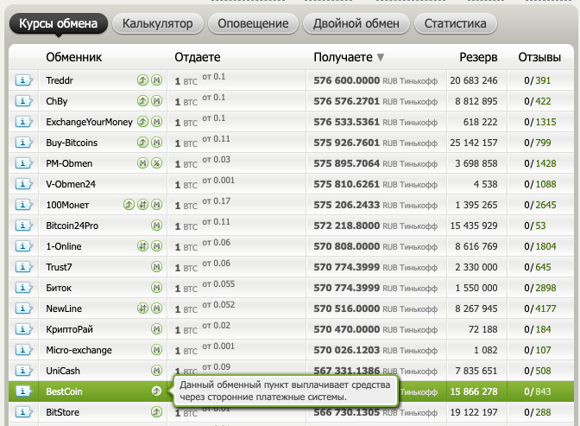Go to the Статистика tab
The height and width of the screenshot is (426, 580).
tap(456, 23)
